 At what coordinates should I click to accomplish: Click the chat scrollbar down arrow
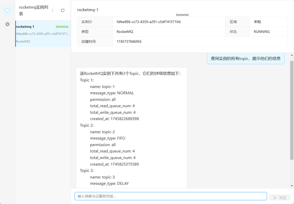tap(292, 186)
